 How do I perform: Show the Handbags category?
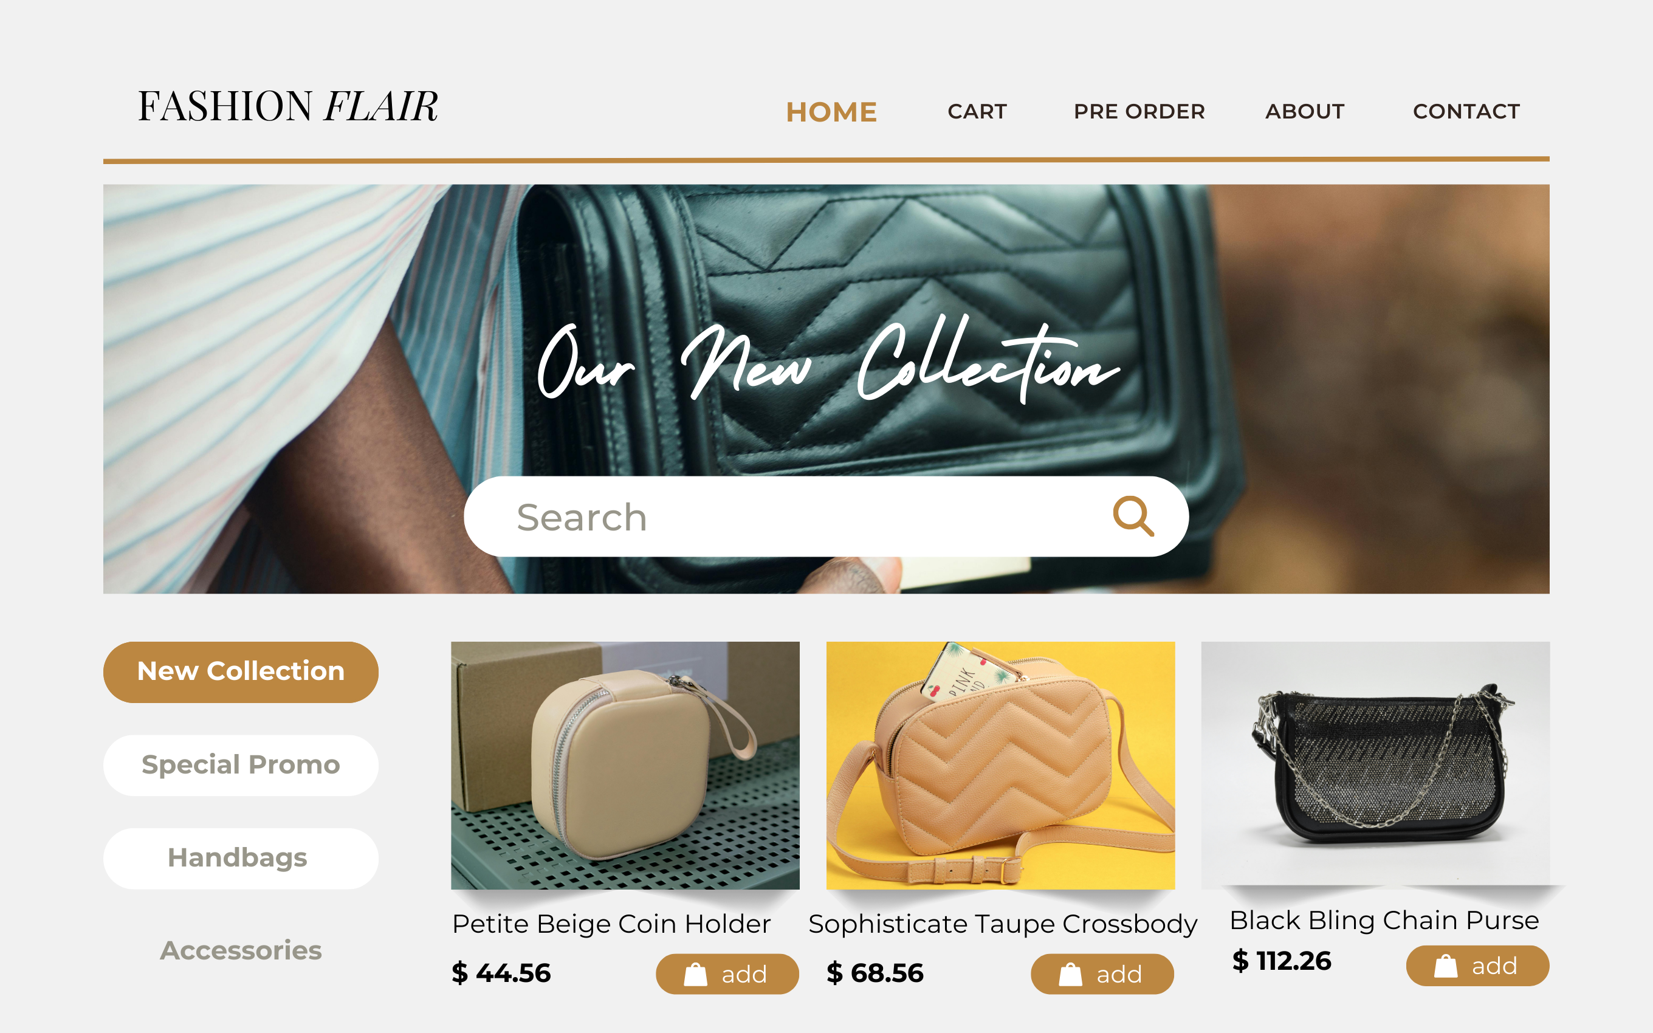(x=241, y=858)
